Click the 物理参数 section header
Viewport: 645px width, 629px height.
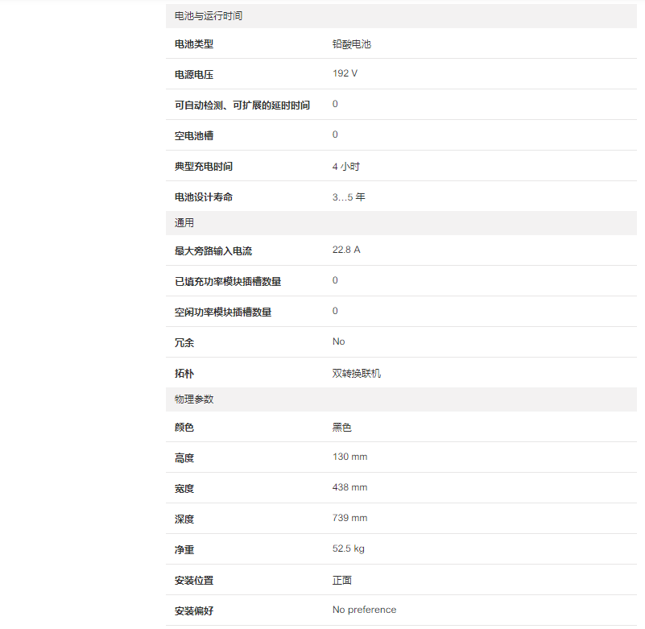coord(194,399)
